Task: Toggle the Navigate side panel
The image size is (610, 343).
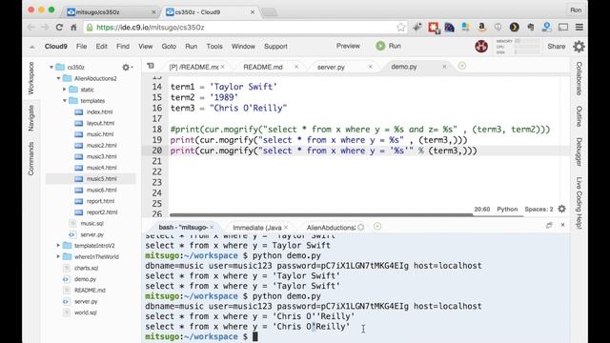Action: pyautogui.click(x=31, y=118)
